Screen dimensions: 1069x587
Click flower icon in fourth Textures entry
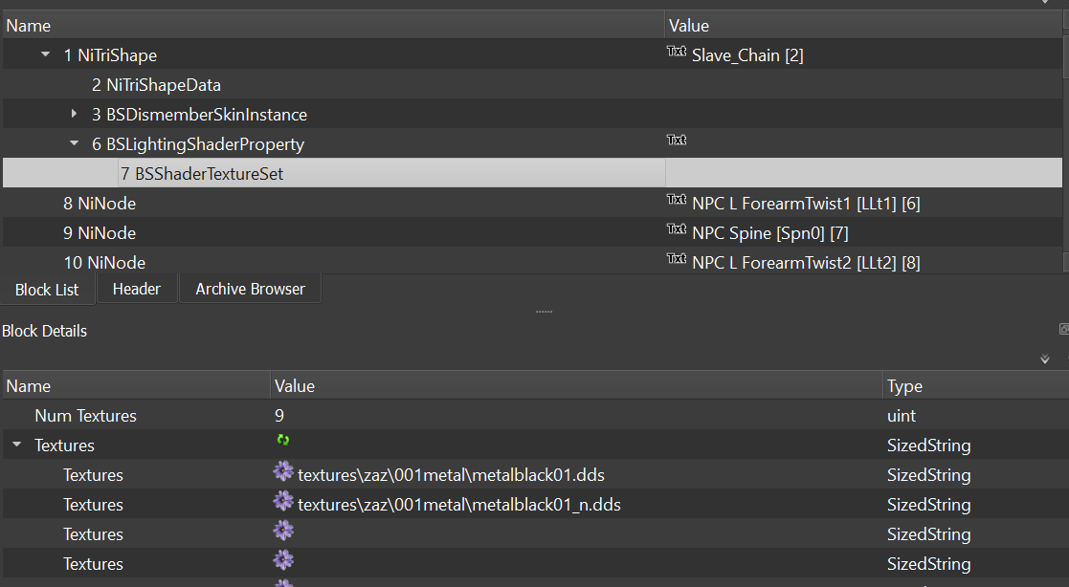point(283,560)
